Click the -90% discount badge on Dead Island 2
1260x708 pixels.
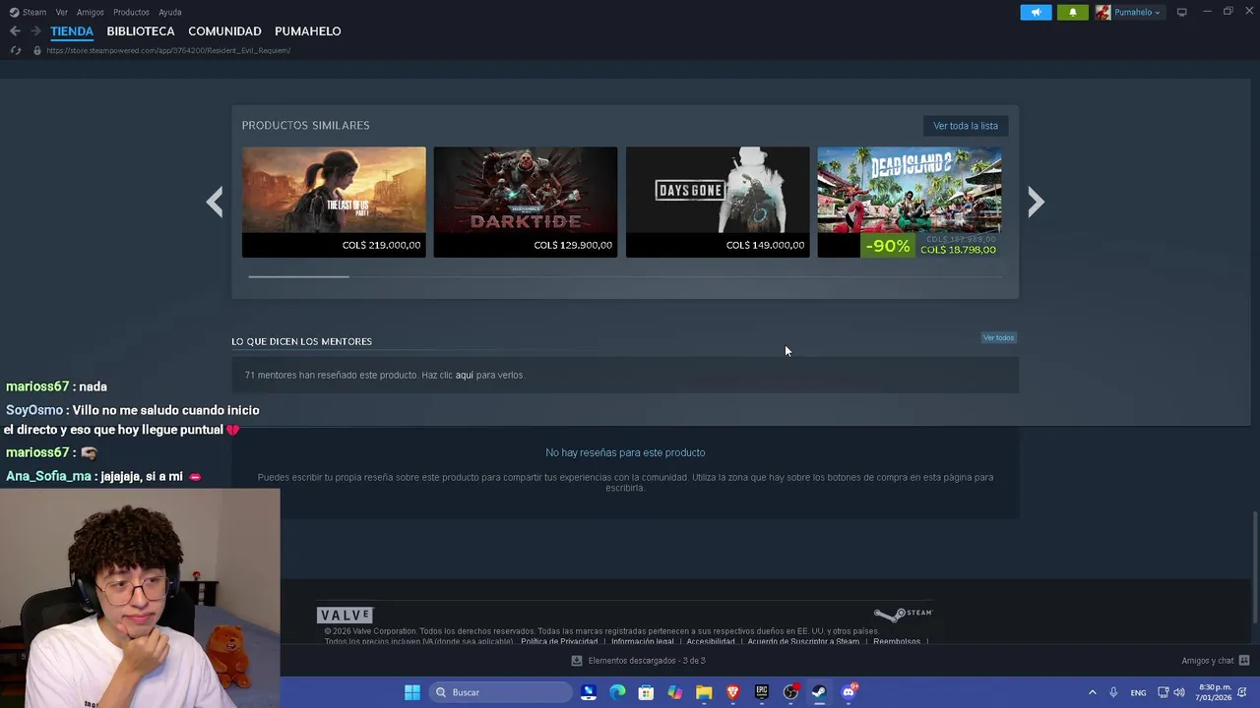(888, 246)
